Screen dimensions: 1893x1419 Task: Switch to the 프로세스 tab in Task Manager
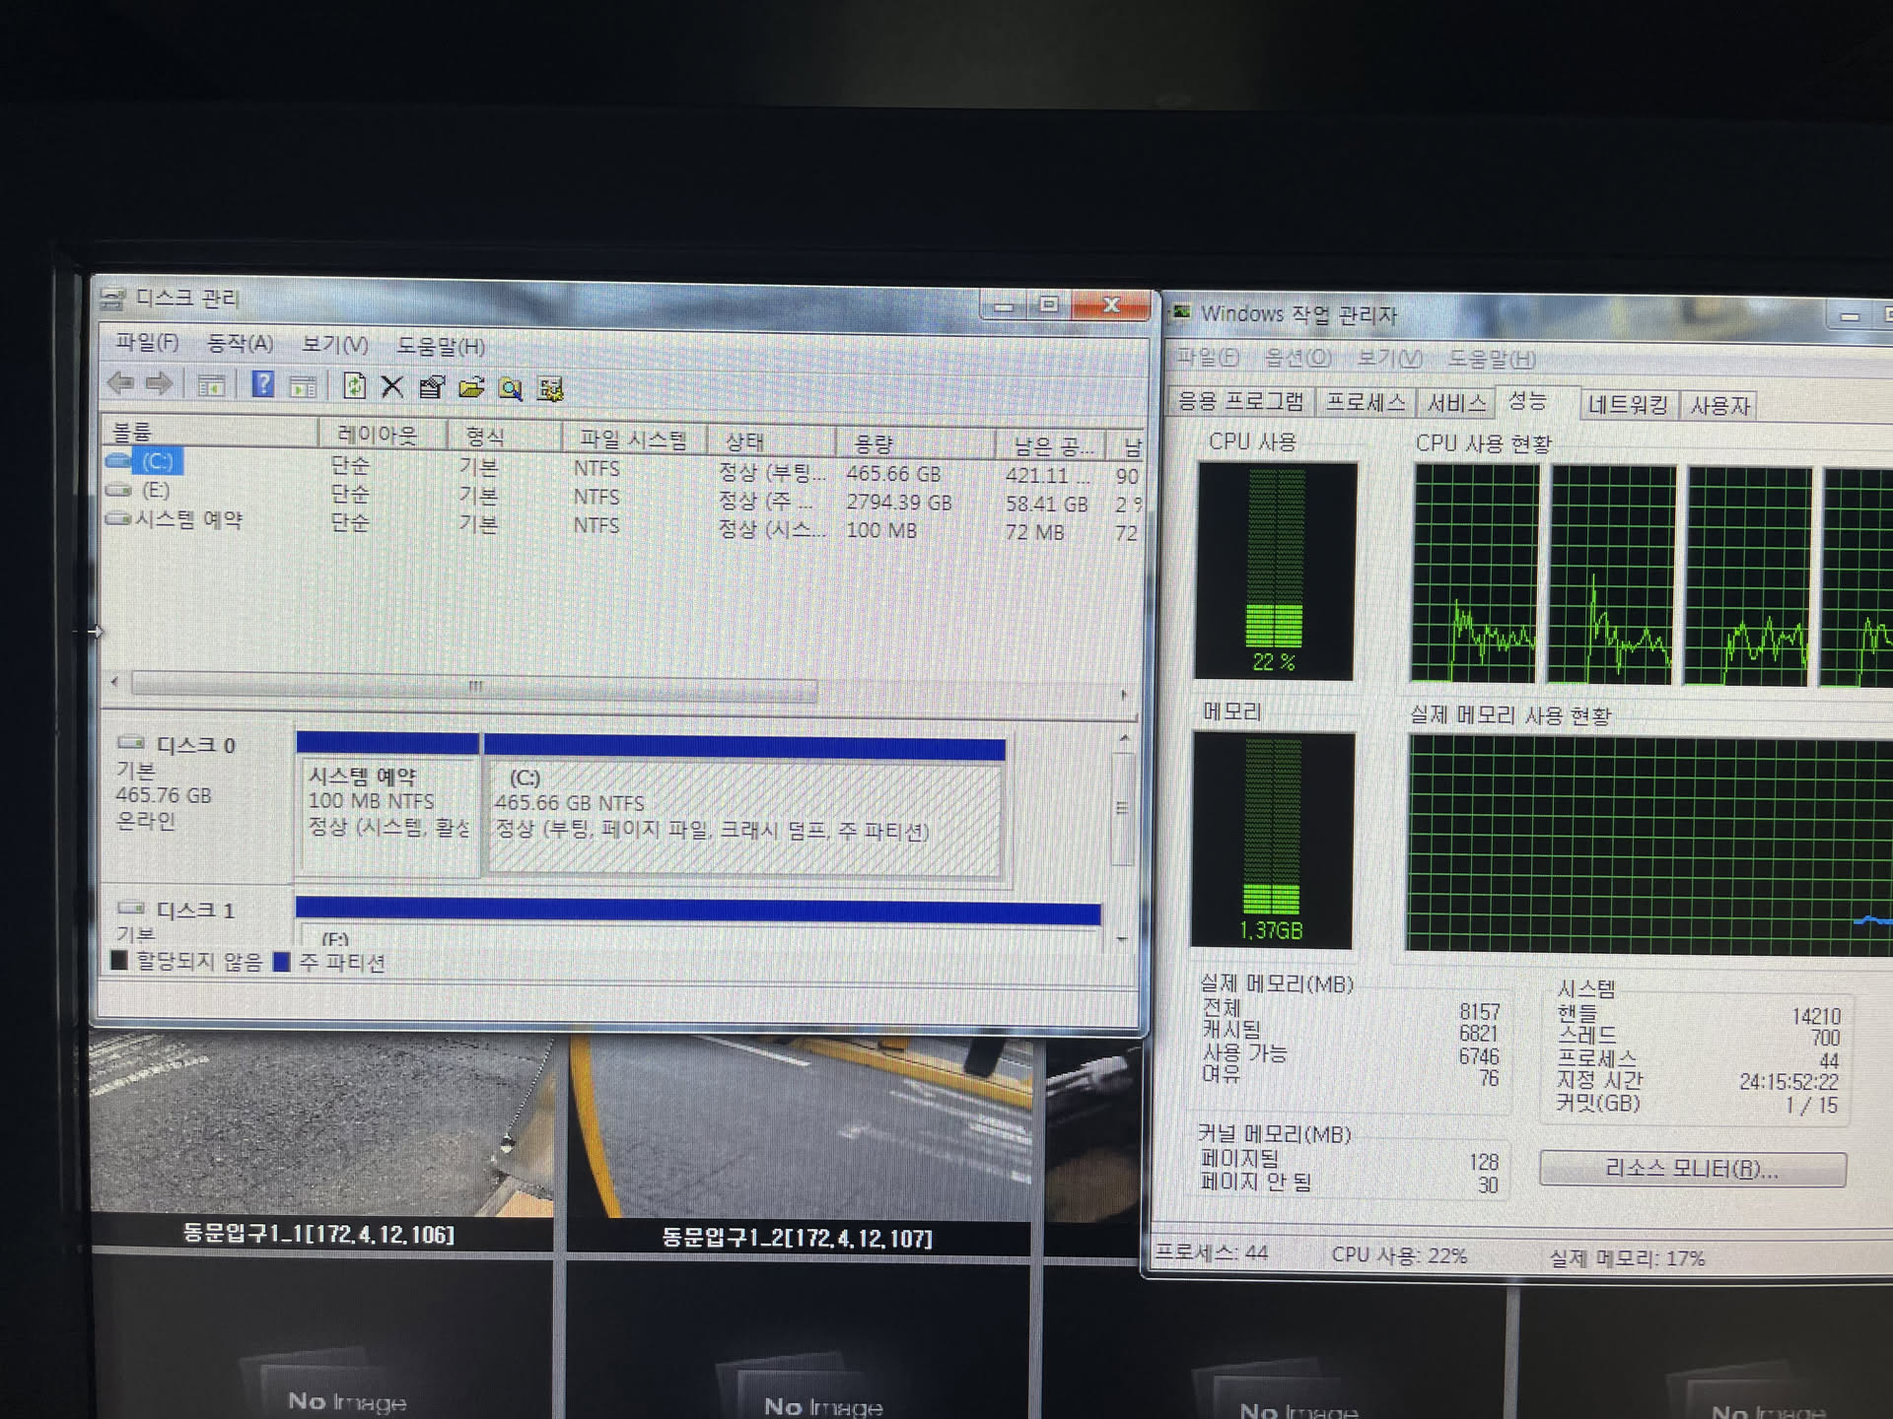(1366, 402)
